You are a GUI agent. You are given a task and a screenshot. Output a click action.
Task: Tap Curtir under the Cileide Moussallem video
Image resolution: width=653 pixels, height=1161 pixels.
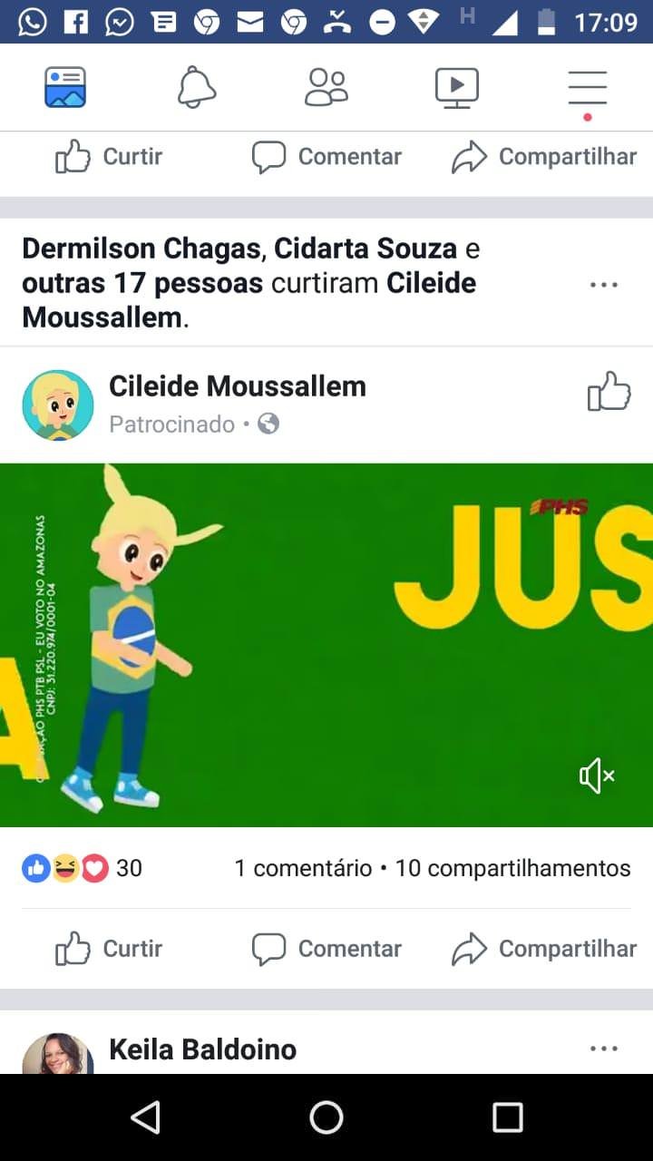[x=109, y=949]
